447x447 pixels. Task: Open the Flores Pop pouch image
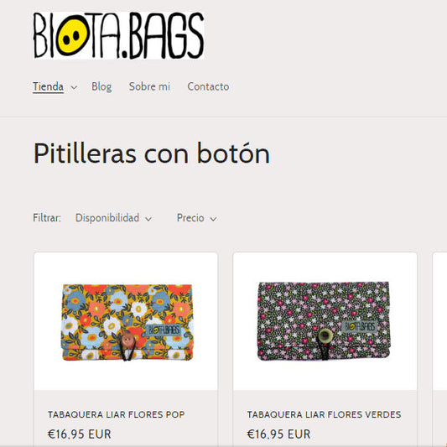[x=127, y=322]
